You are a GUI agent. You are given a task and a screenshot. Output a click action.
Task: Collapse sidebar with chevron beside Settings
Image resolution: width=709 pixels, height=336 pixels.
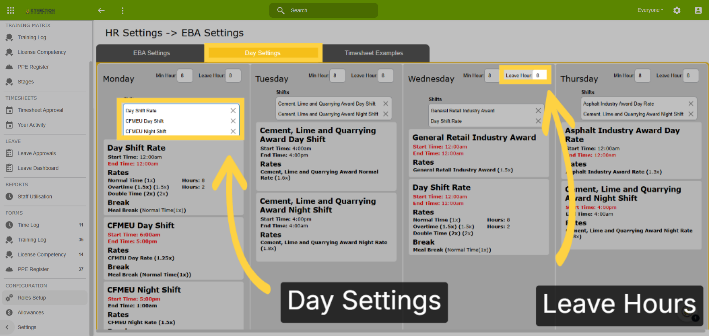point(7,327)
